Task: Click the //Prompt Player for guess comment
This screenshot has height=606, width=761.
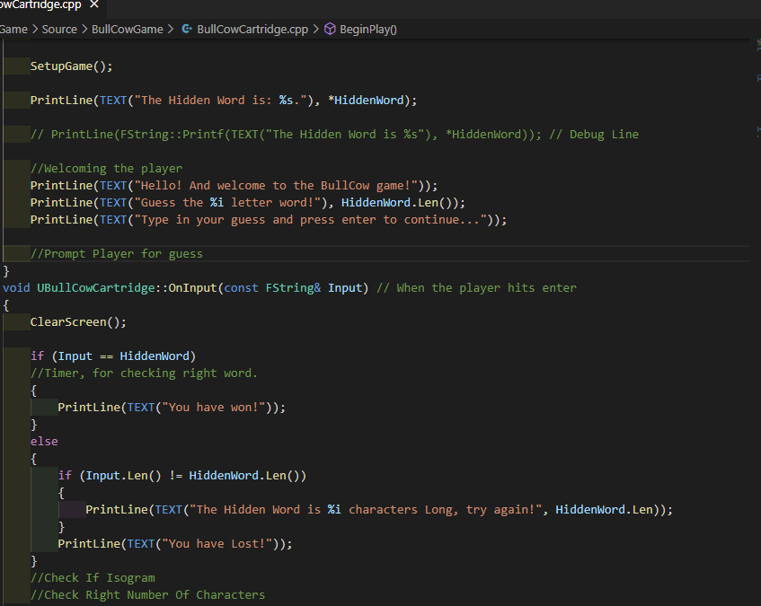Action: (x=116, y=253)
